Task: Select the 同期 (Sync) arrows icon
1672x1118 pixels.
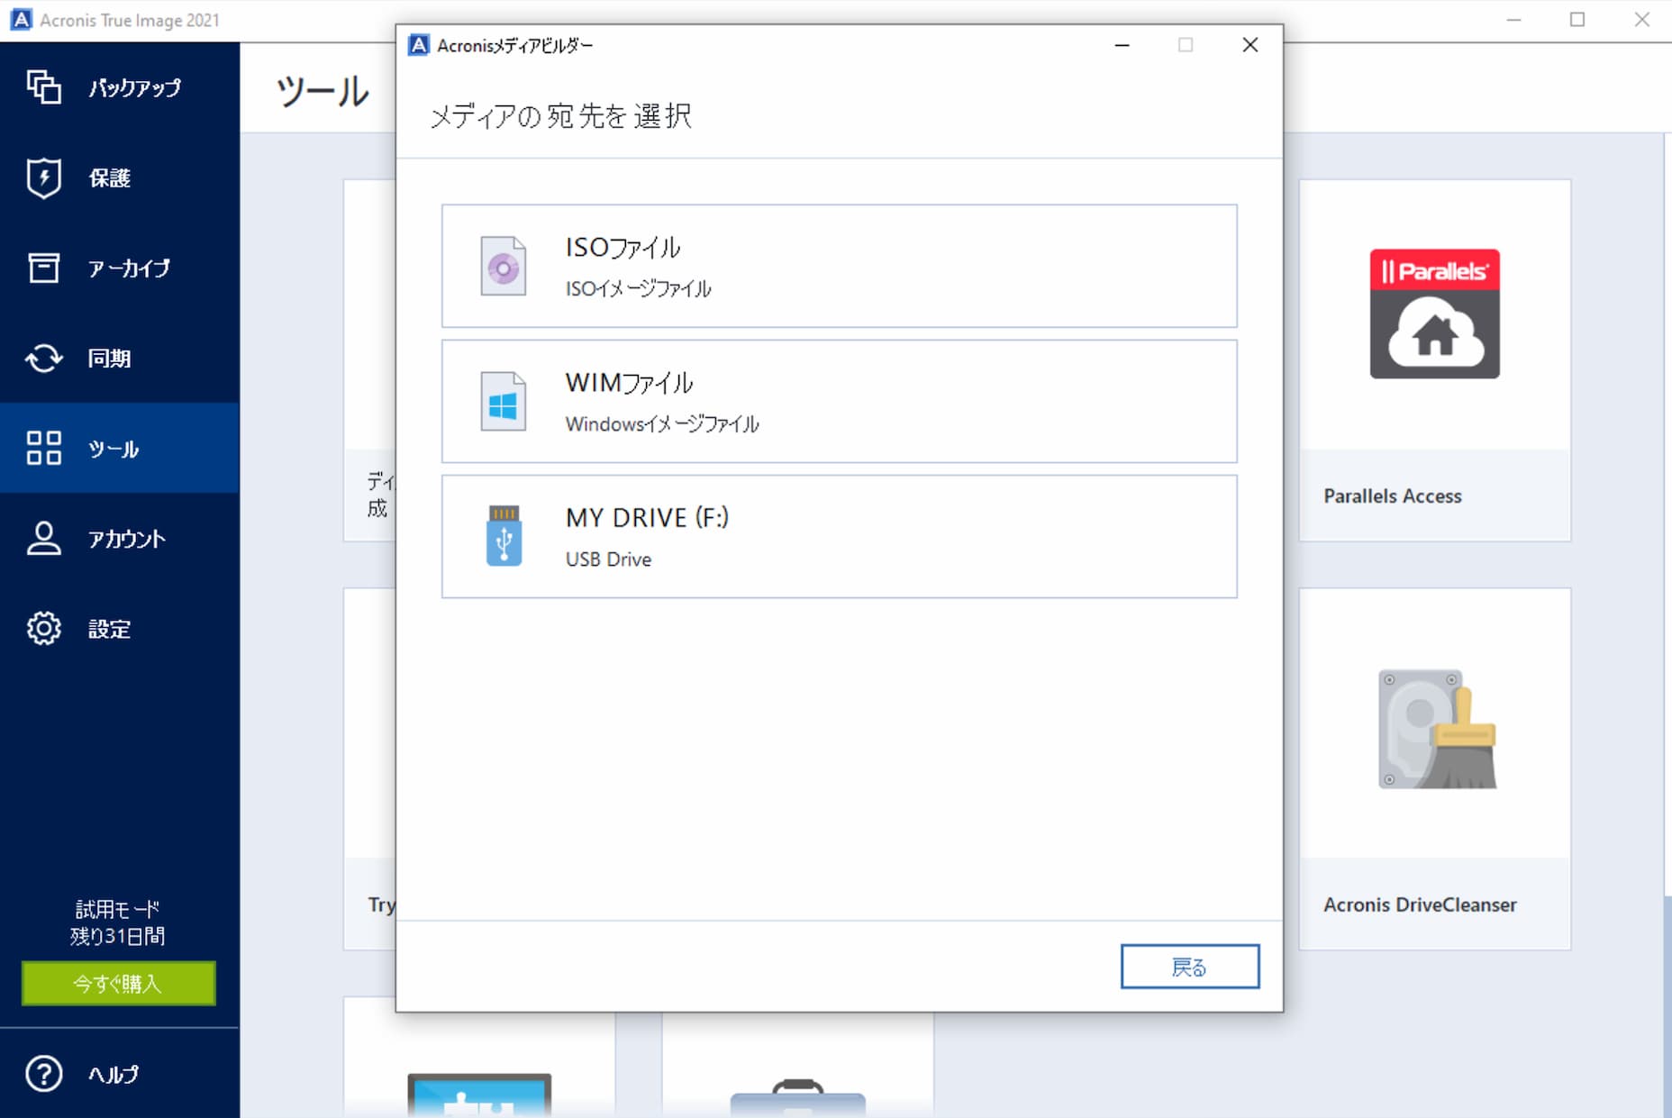Action: 43,358
